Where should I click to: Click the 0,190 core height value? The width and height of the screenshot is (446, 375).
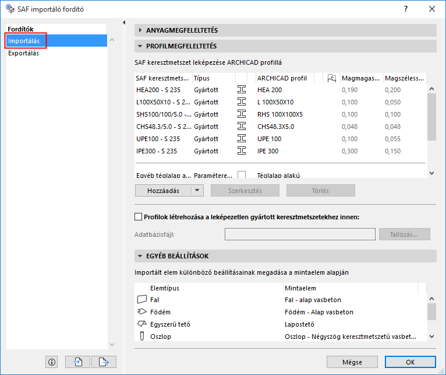349,90
